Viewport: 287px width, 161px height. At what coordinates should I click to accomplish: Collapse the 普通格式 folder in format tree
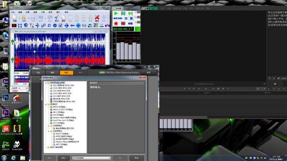(x=46, y=104)
